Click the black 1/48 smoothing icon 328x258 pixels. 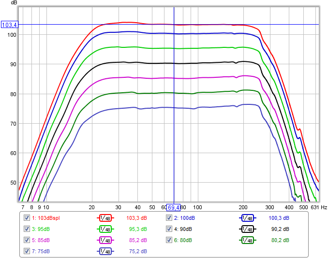[248, 229]
